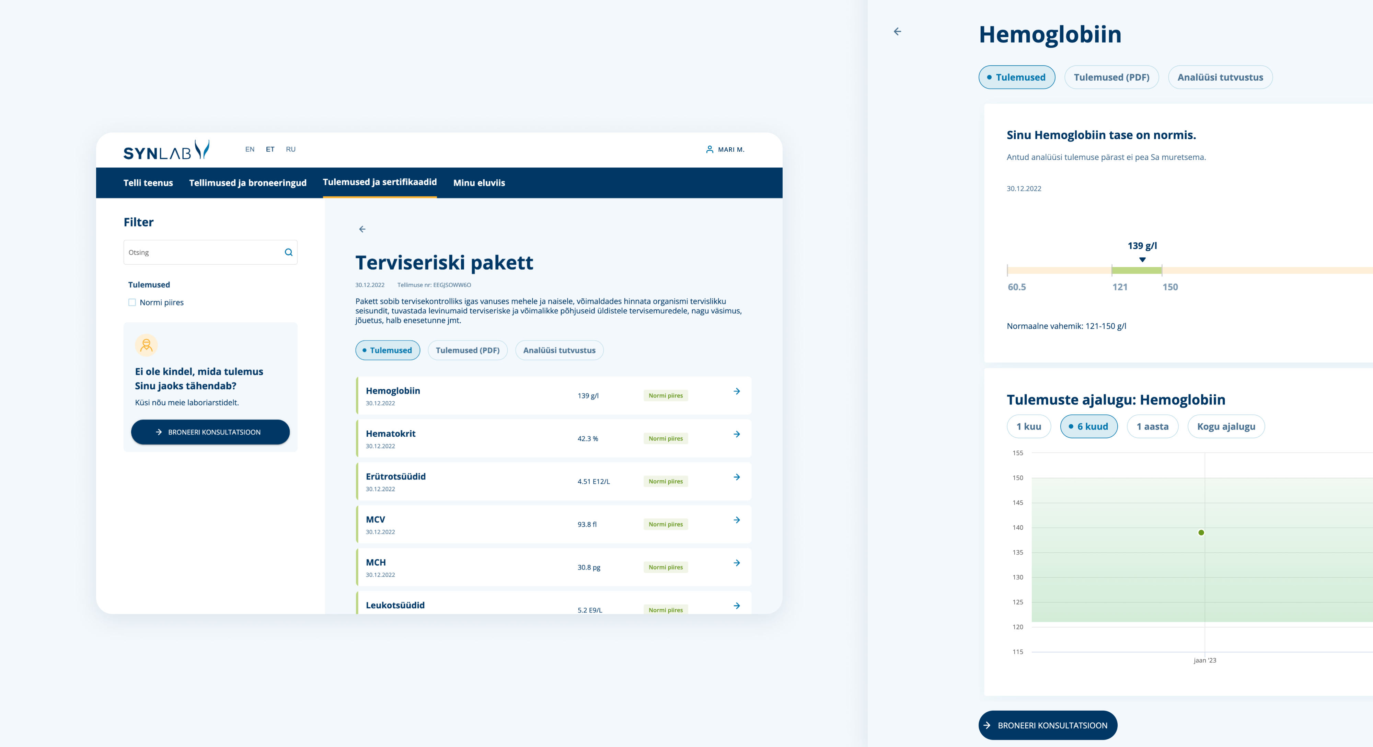Viewport: 1373px width, 747px height.
Task: Switch to Tulemused (PDF) tab in Terviseriski pakett
Action: click(468, 350)
